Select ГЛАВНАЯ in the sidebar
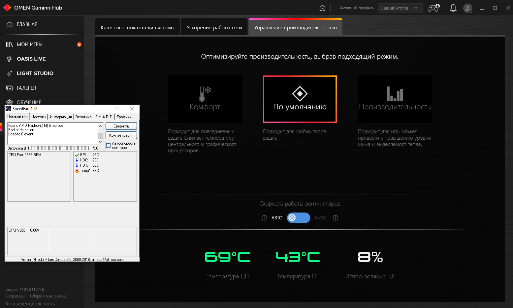Screen dimensions: 513x308 27,24
